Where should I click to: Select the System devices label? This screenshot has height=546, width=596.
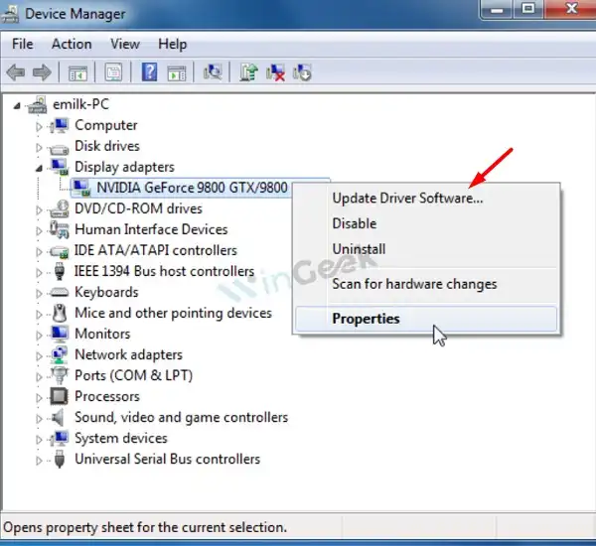tap(121, 438)
